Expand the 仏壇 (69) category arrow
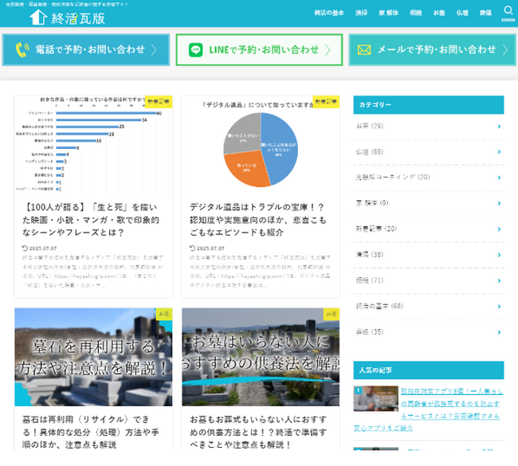Image resolution: width=518 pixels, height=466 pixels. tap(499, 152)
